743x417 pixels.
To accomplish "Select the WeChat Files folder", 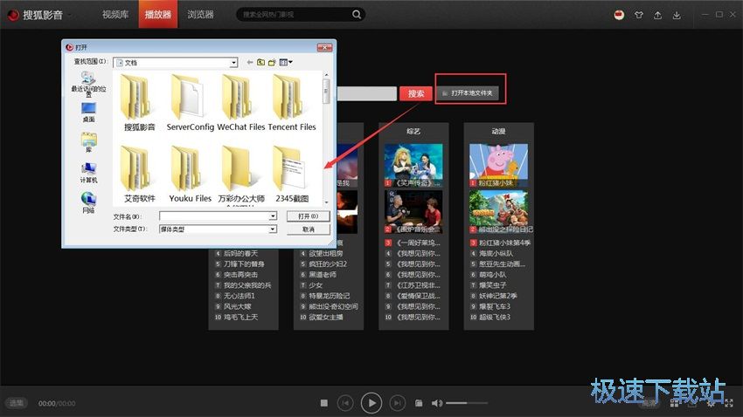I will 240,102.
